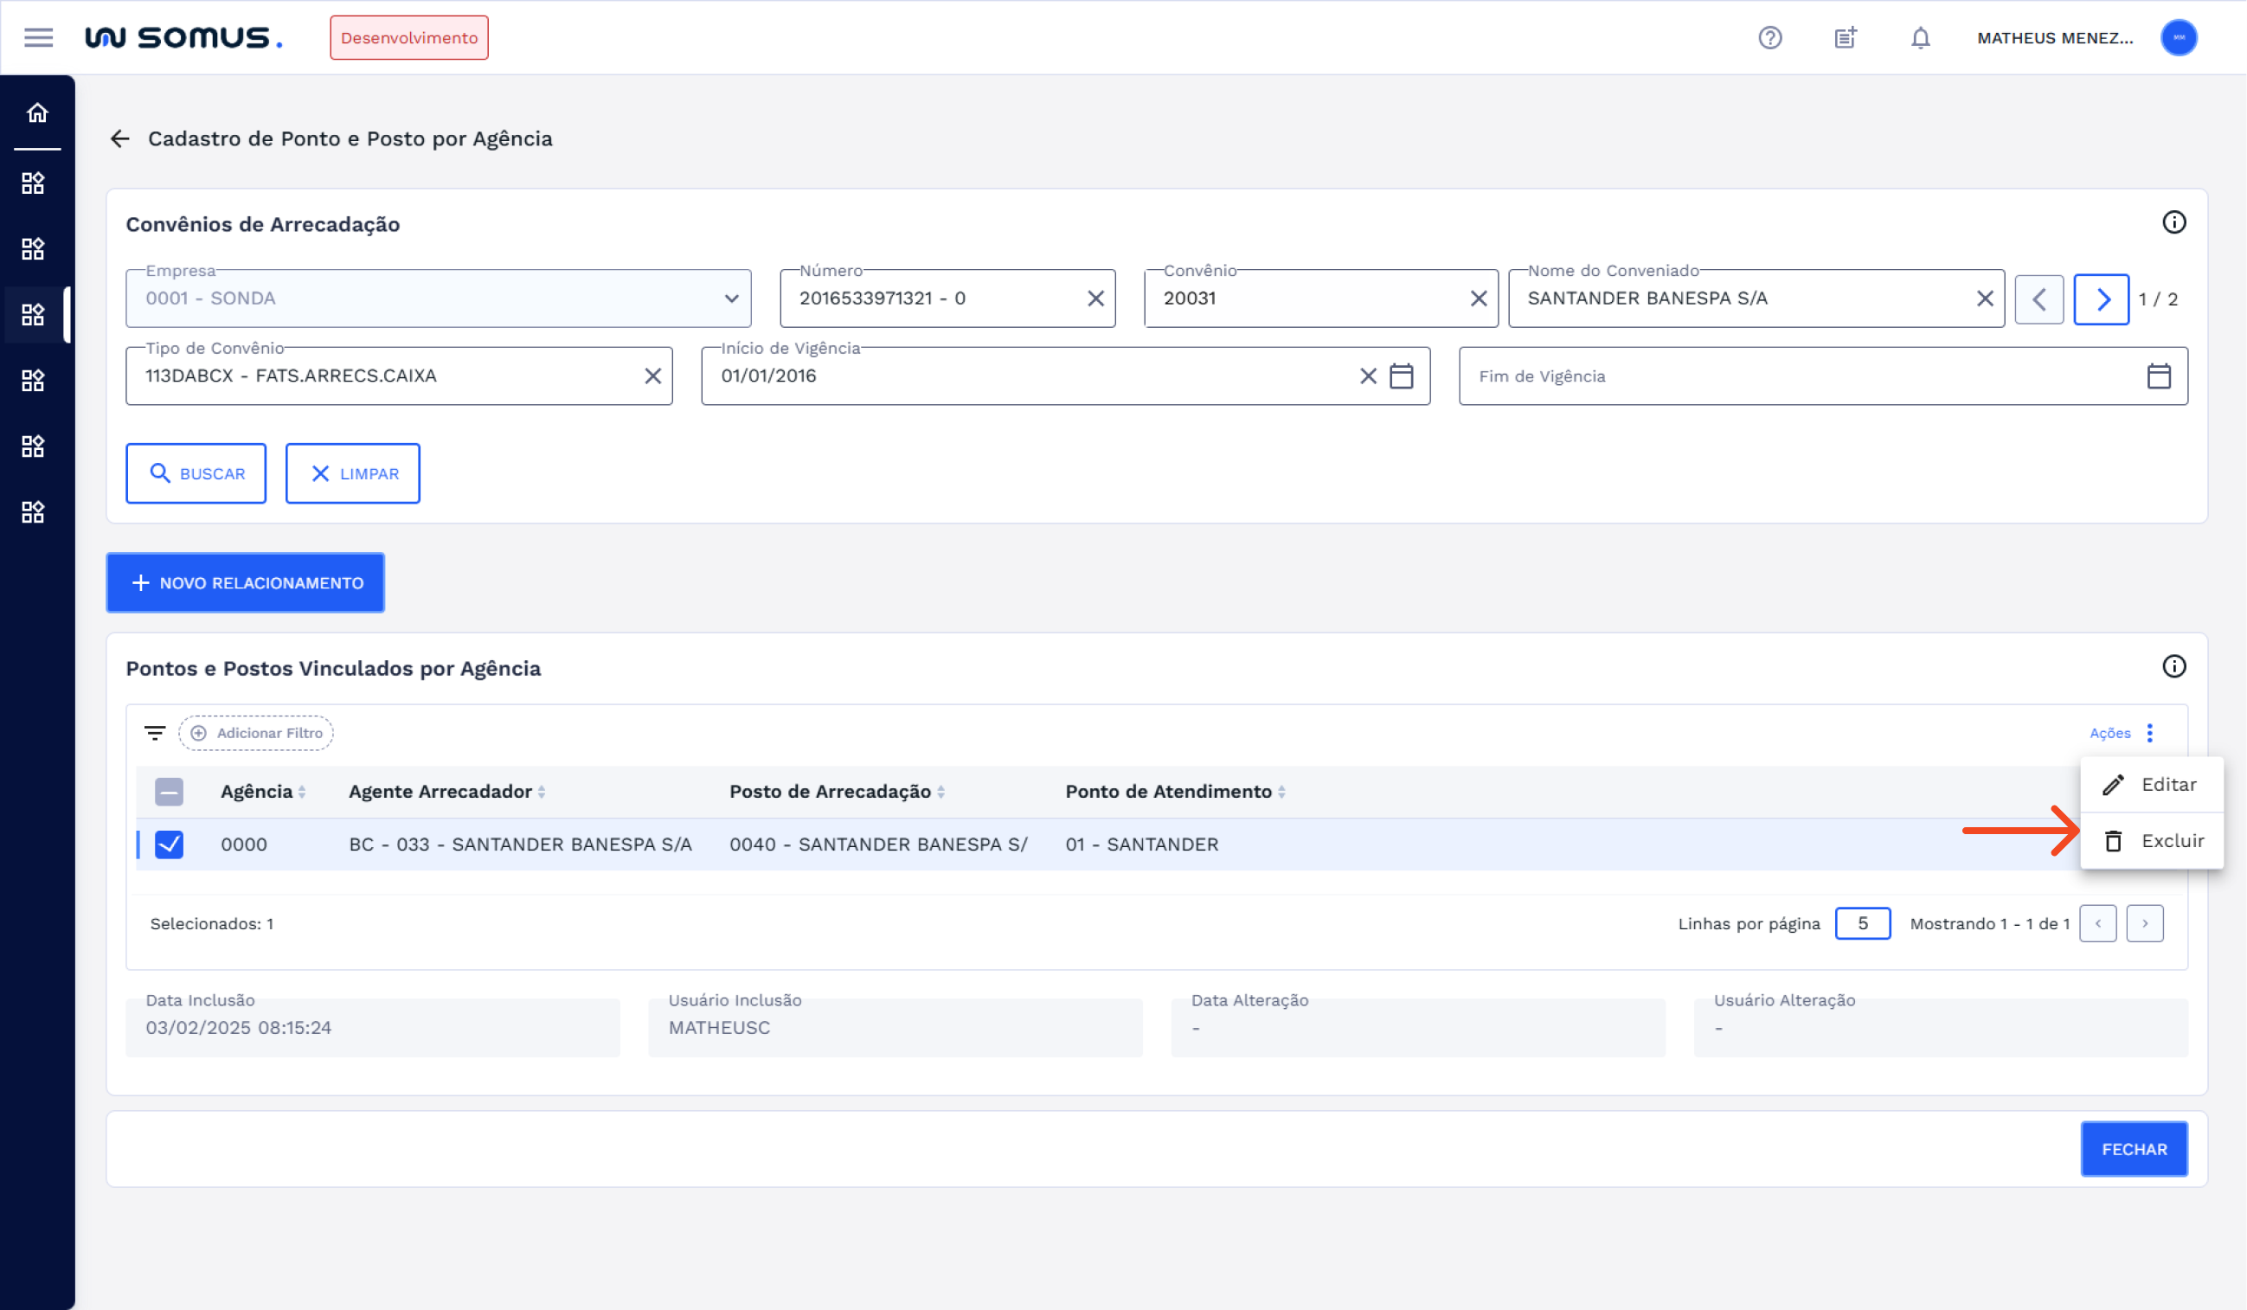This screenshot has height=1310, width=2247.
Task: Choose Editar from the actions menu
Action: [2154, 785]
